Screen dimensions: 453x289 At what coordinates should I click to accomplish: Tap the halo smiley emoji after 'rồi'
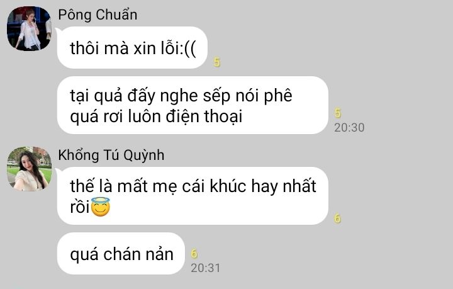[100, 207]
